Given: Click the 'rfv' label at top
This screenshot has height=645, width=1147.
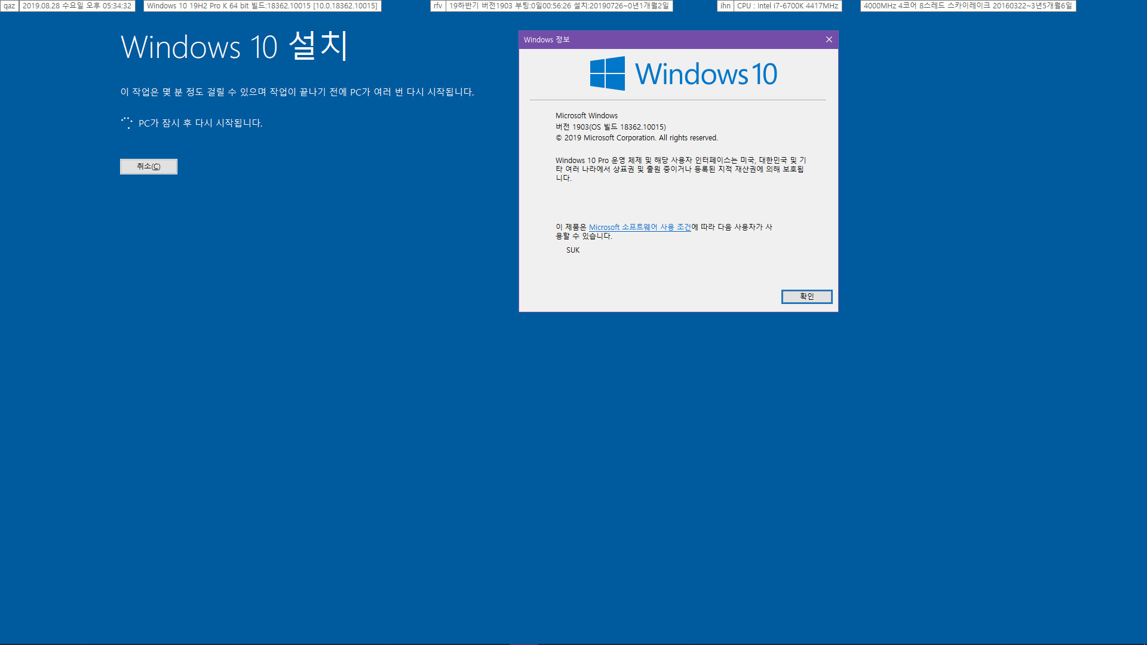Looking at the screenshot, I should click(438, 6).
